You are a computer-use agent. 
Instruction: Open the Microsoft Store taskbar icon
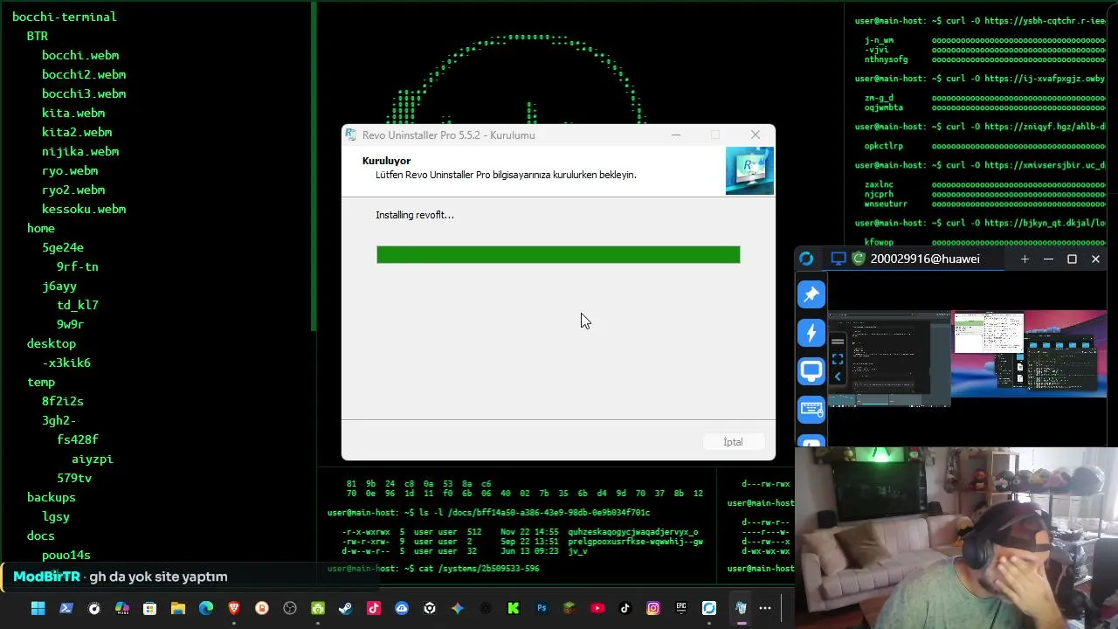tap(150, 608)
